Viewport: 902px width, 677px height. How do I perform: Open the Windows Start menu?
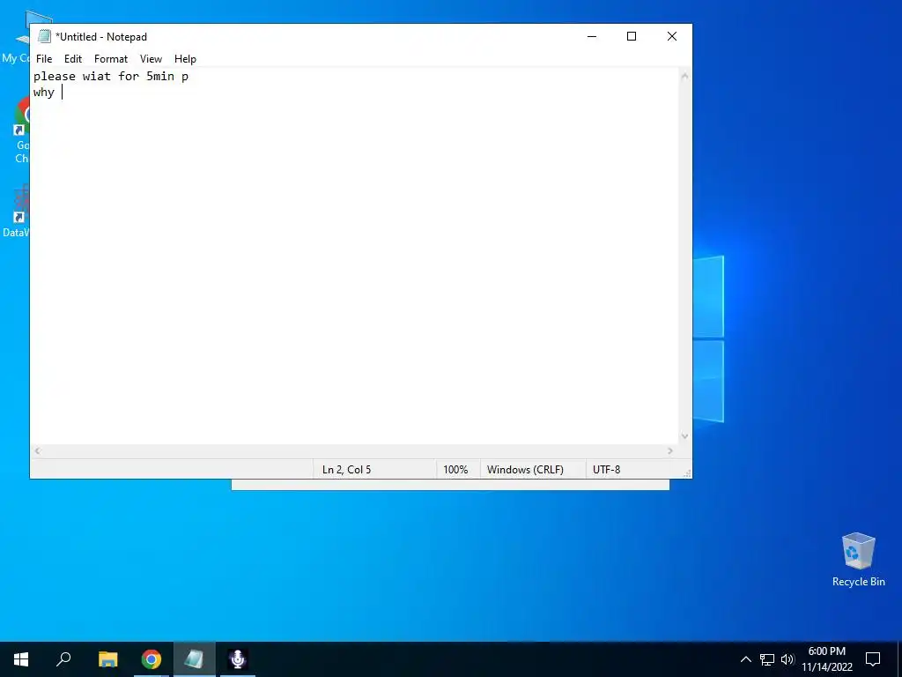(x=21, y=659)
